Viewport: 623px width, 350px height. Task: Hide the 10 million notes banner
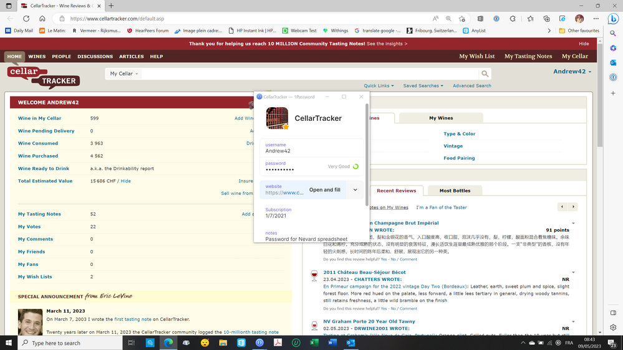(584, 44)
